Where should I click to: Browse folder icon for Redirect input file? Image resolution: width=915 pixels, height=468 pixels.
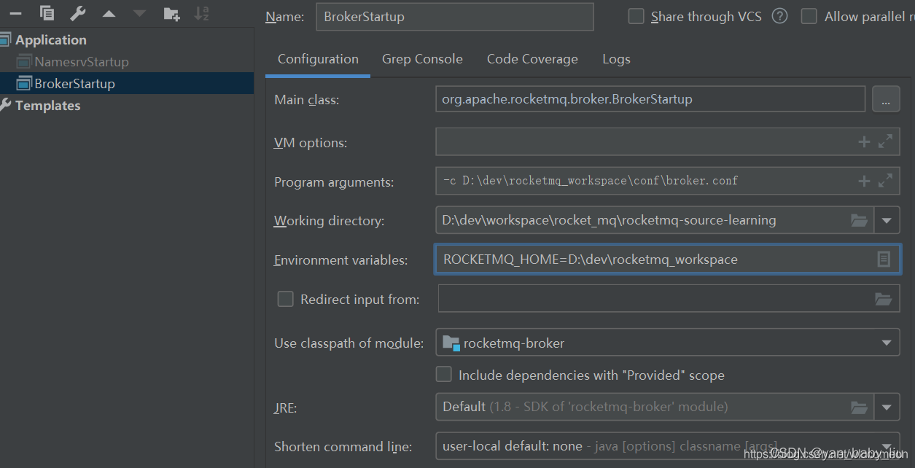pos(883,299)
